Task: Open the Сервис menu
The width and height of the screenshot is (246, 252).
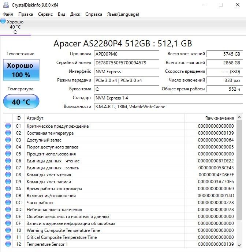Action: pyautogui.click(x=45, y=14)
